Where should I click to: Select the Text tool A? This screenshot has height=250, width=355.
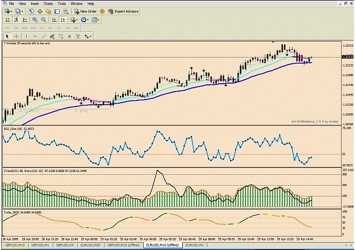click(x=69, y=36)
